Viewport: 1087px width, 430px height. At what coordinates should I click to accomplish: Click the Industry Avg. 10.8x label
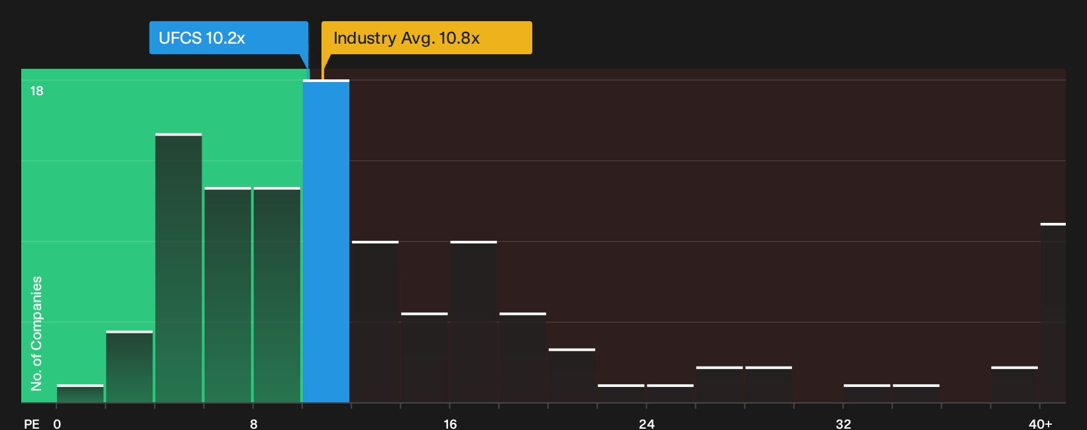(x=426, y=38)
